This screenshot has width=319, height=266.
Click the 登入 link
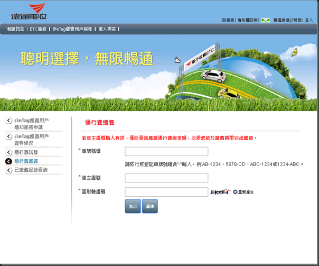pos(309,20)
